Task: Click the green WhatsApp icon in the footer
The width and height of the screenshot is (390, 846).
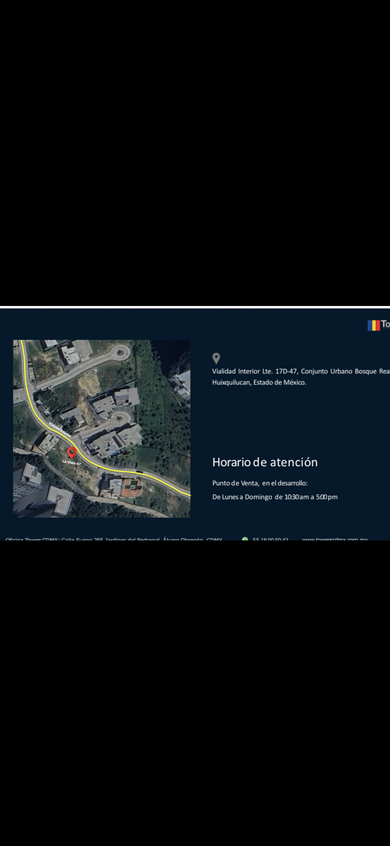Action: (245, 539)
